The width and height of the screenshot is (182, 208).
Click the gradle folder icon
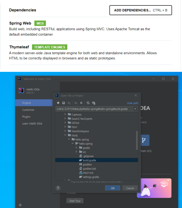81,148
